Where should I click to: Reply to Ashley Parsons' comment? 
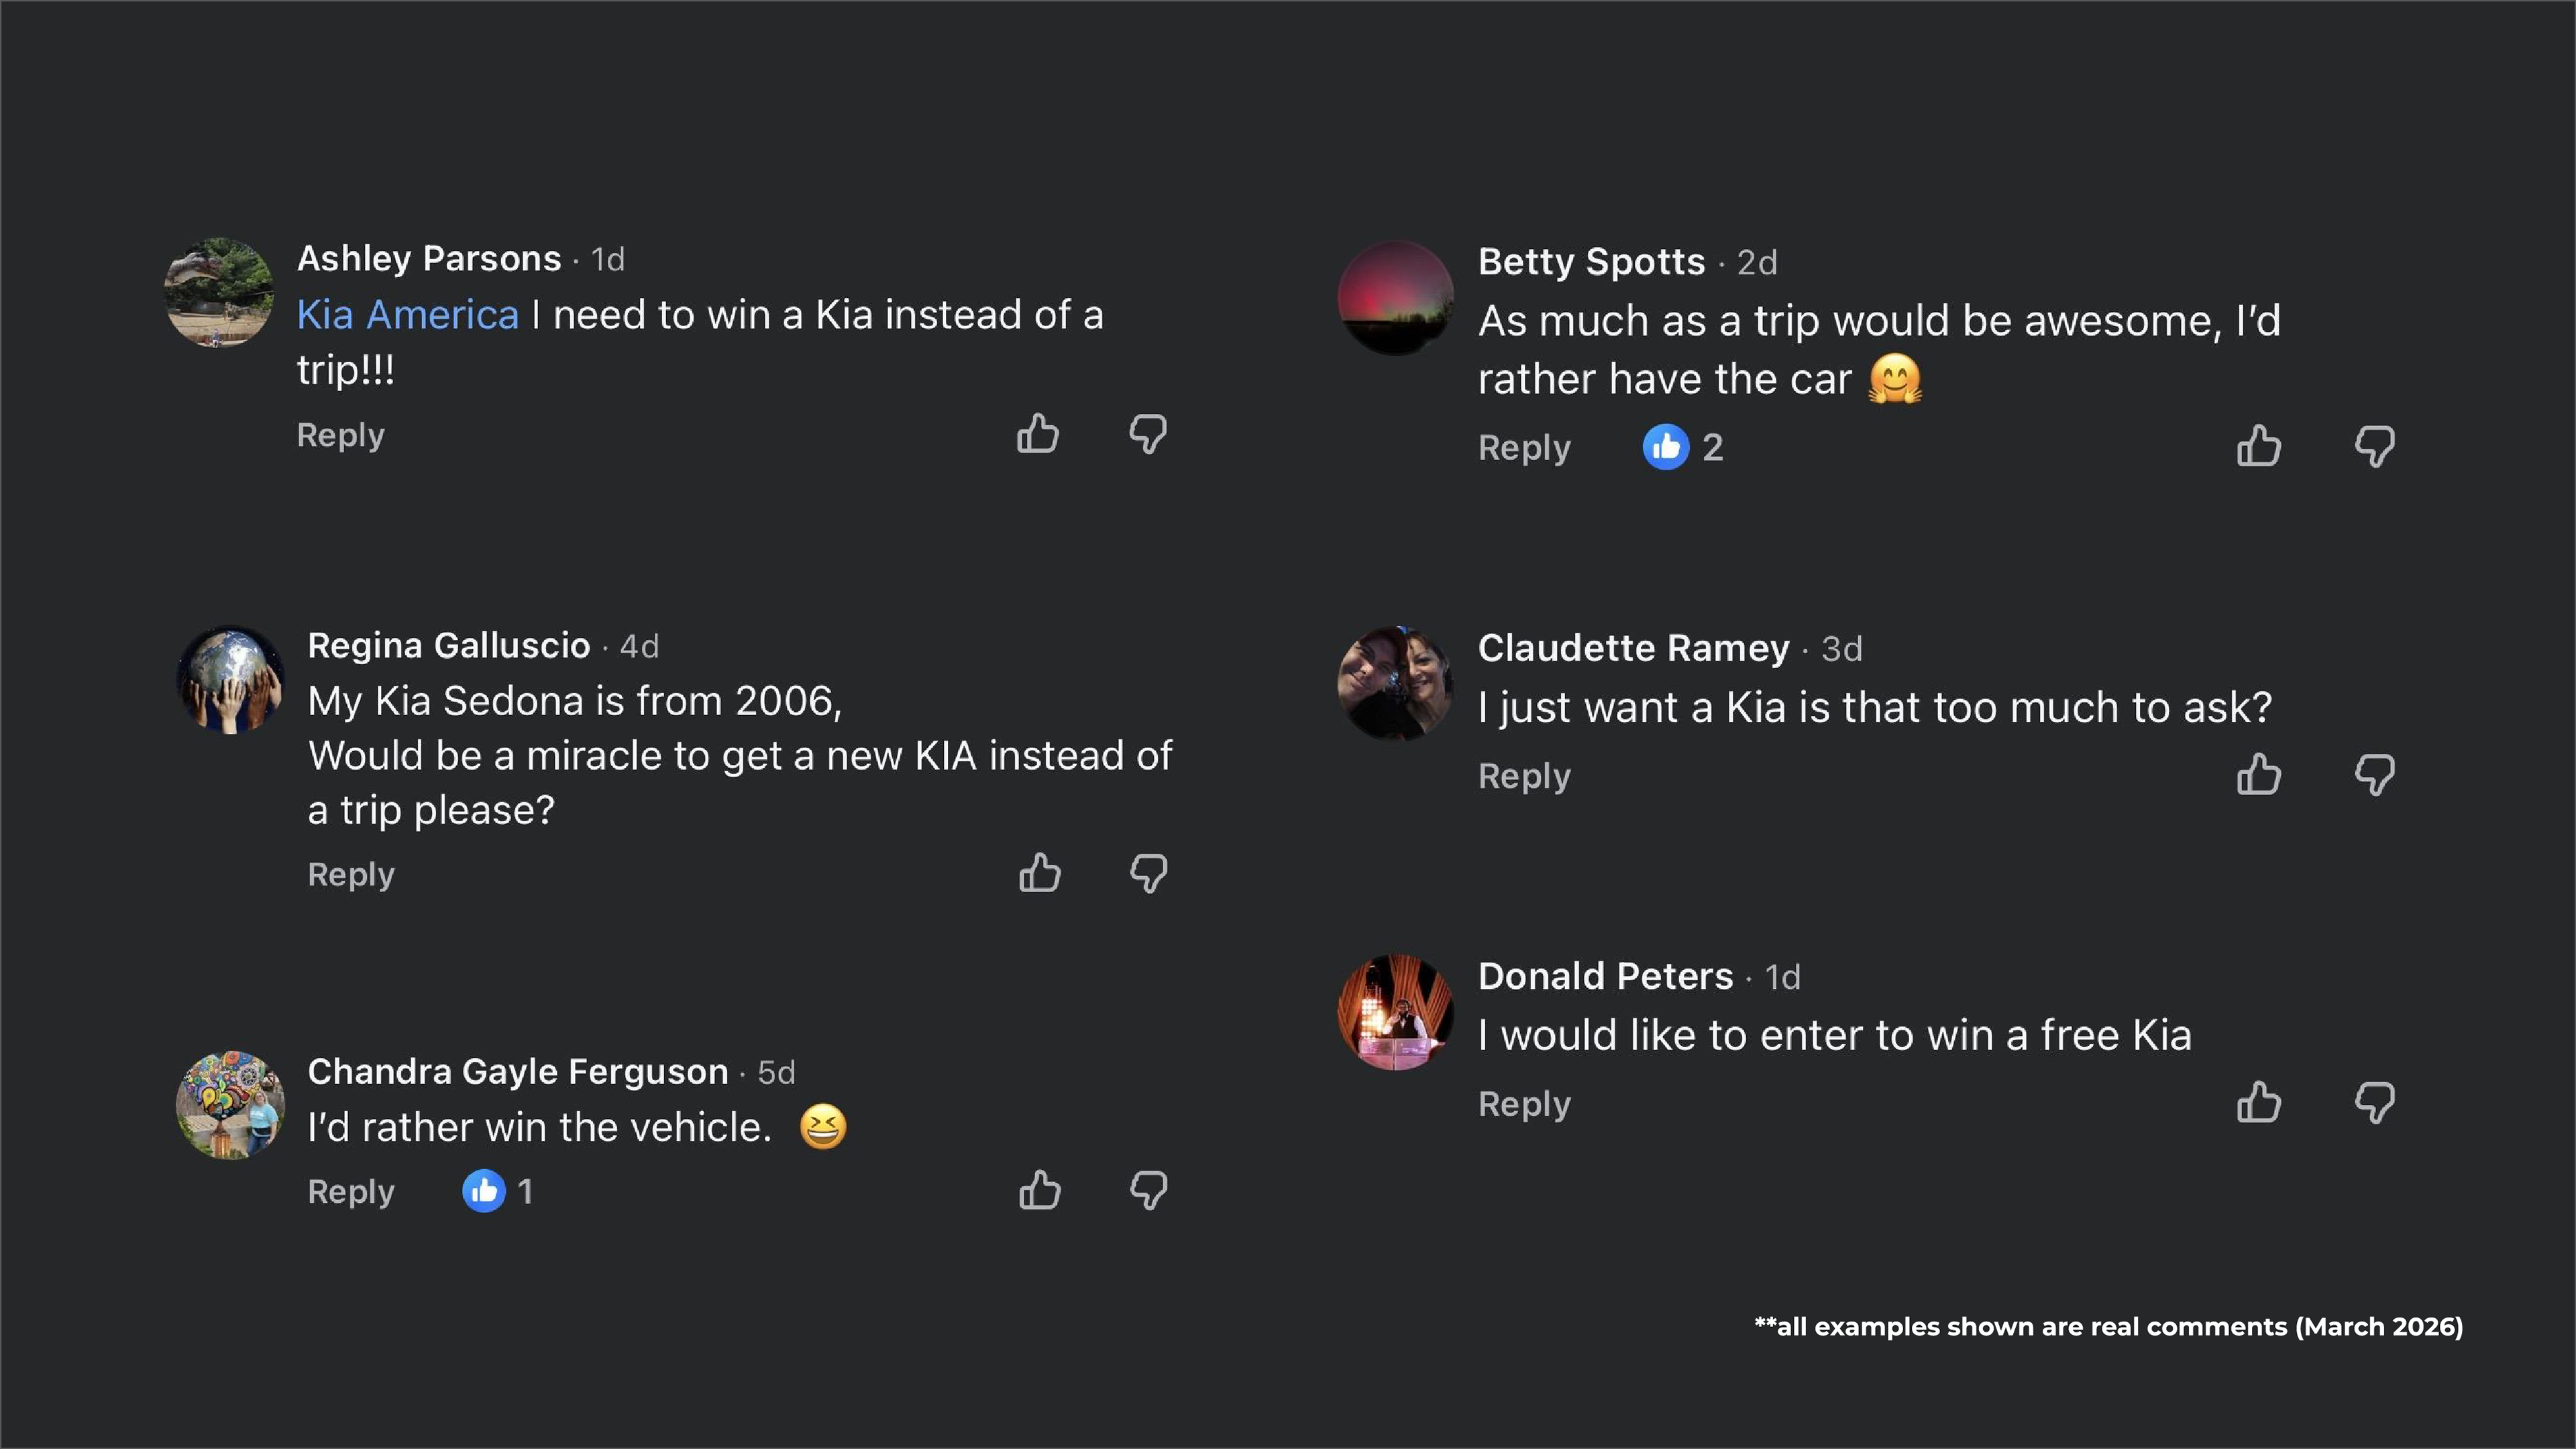[341, 435]
